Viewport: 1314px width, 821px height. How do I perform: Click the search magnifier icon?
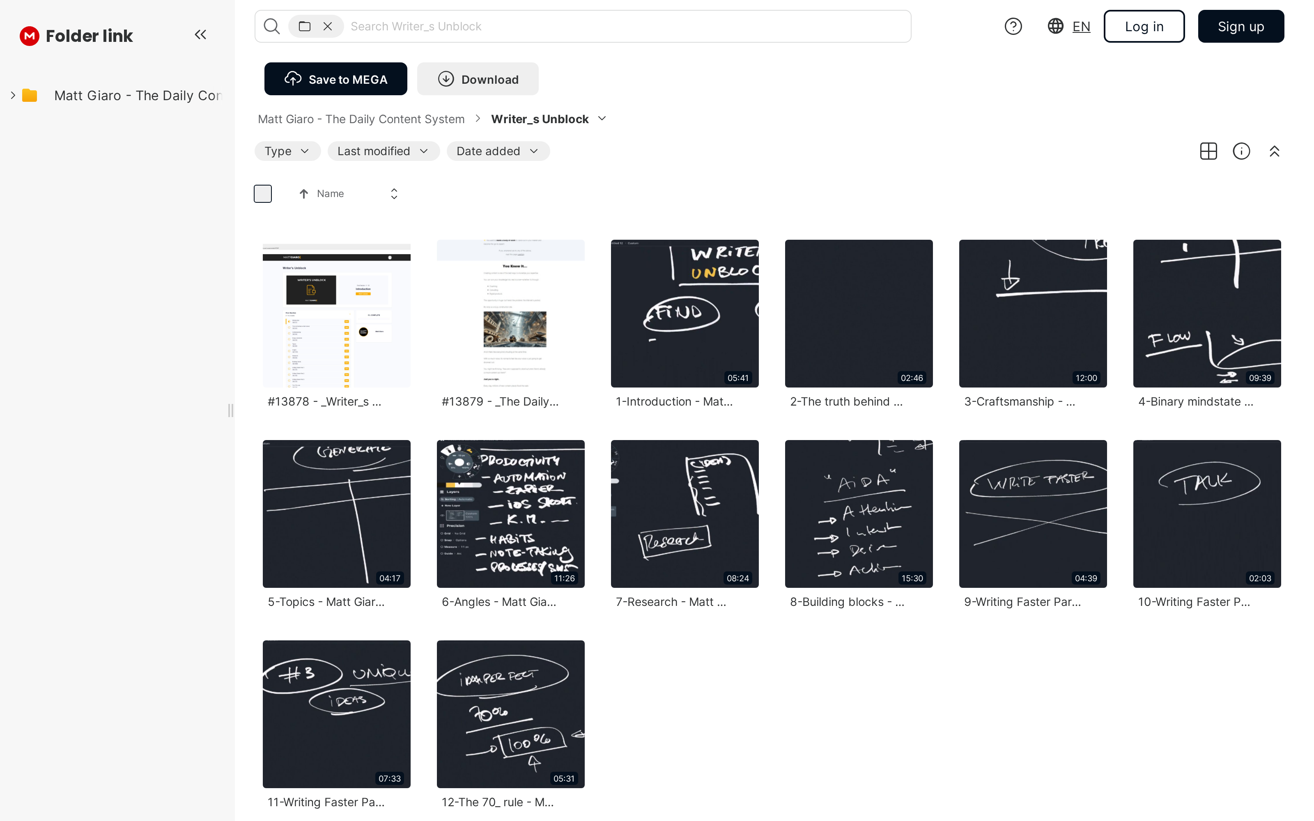(271, 26)
